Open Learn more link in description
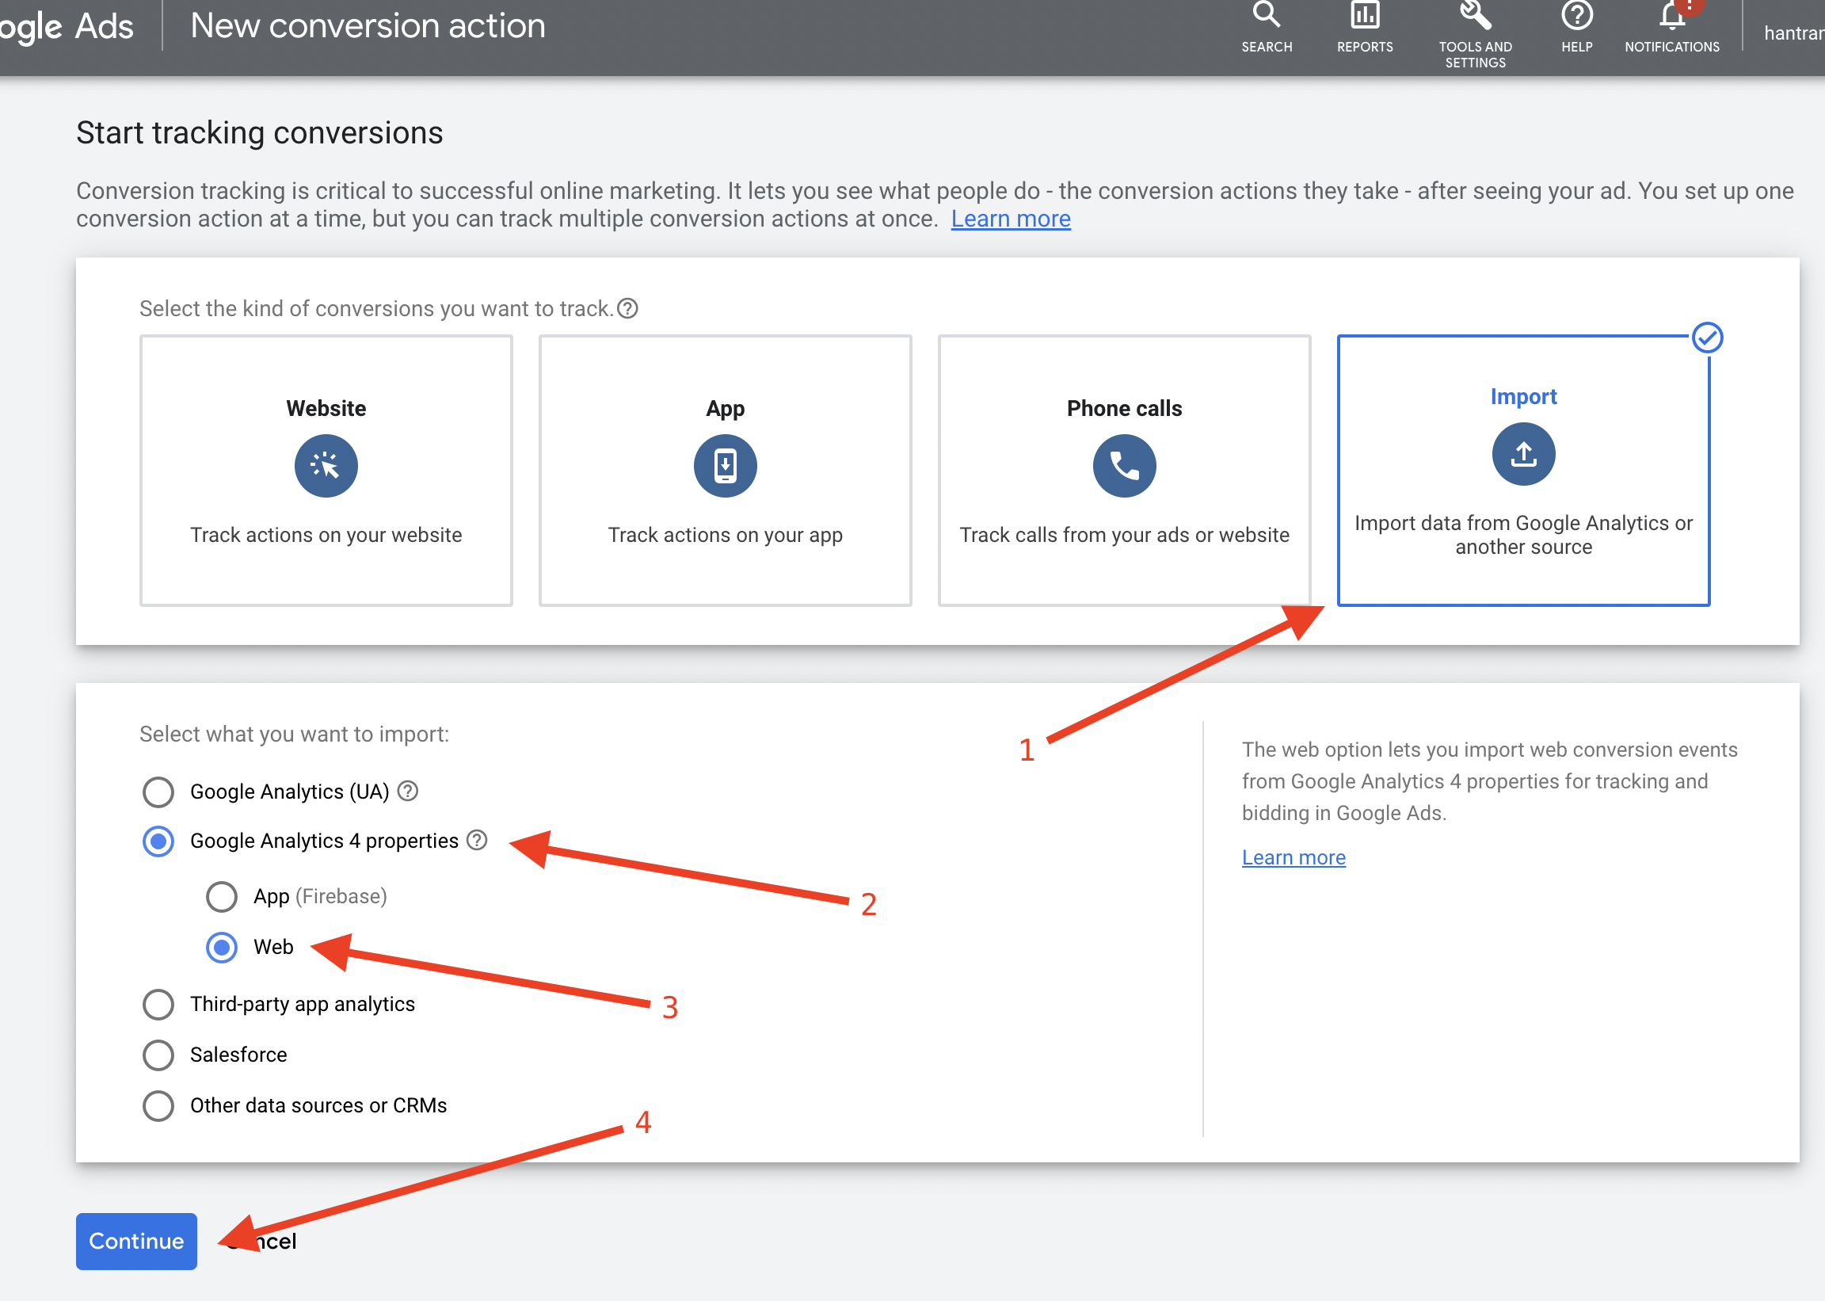The width and height of the screenshot is (1825, 1301). point(1011,219)
